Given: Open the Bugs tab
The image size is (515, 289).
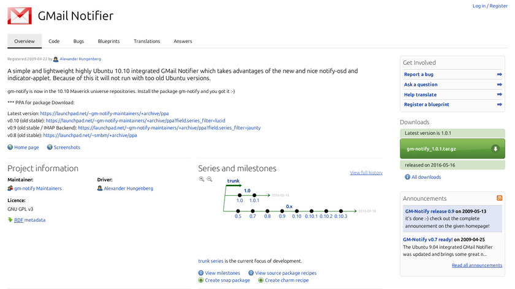Looking at the screenshot, I should [78, 41].
